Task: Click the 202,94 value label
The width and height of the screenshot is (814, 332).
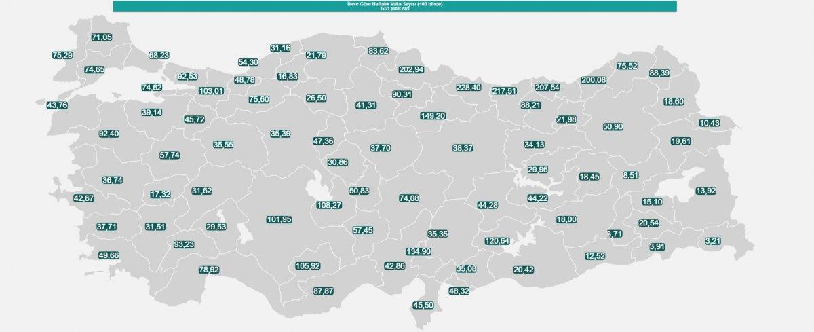Action: click(411, 69)
